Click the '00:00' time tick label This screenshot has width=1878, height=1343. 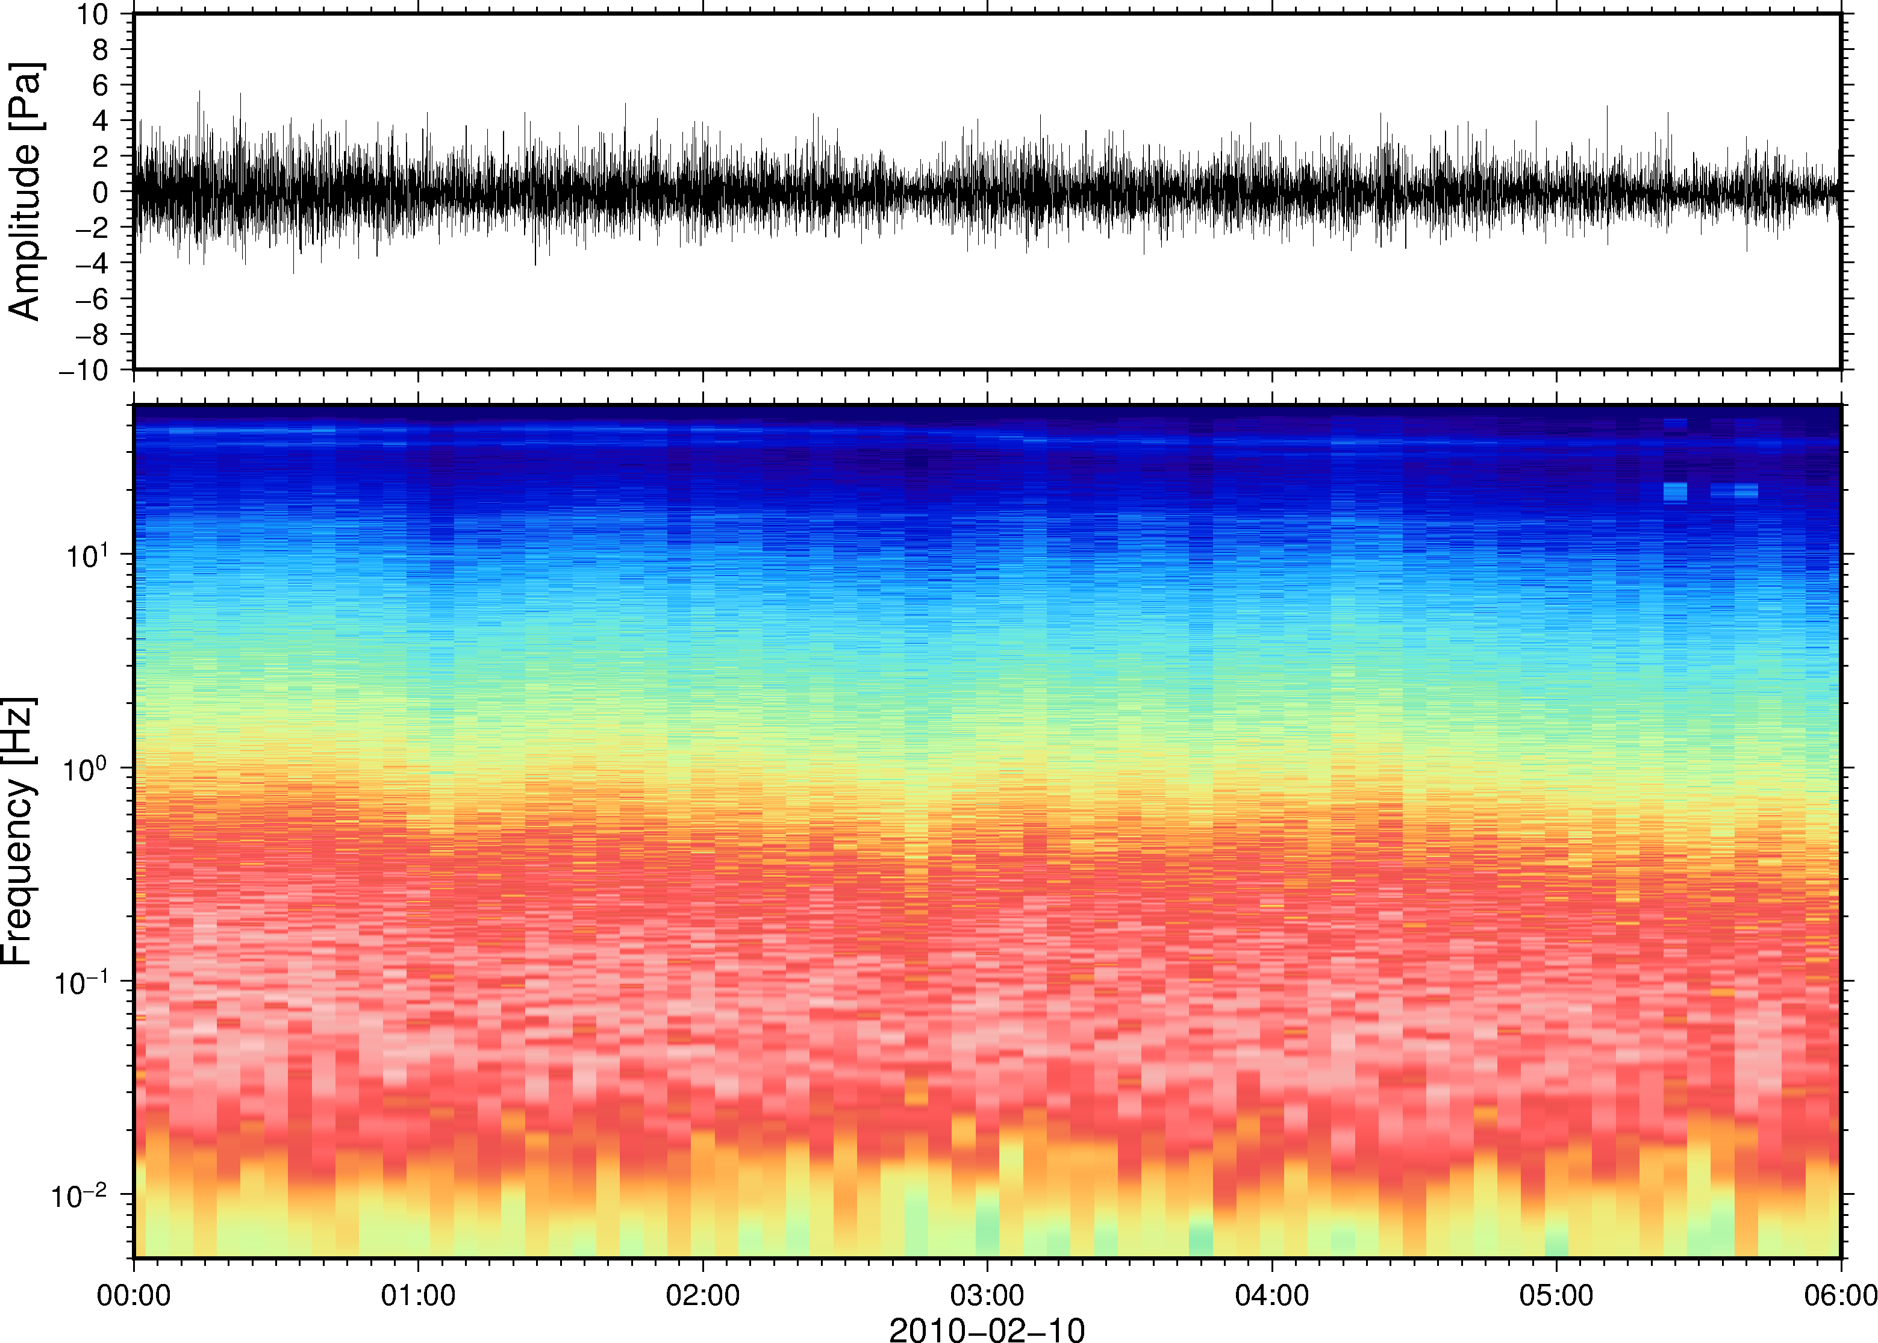134,1295
